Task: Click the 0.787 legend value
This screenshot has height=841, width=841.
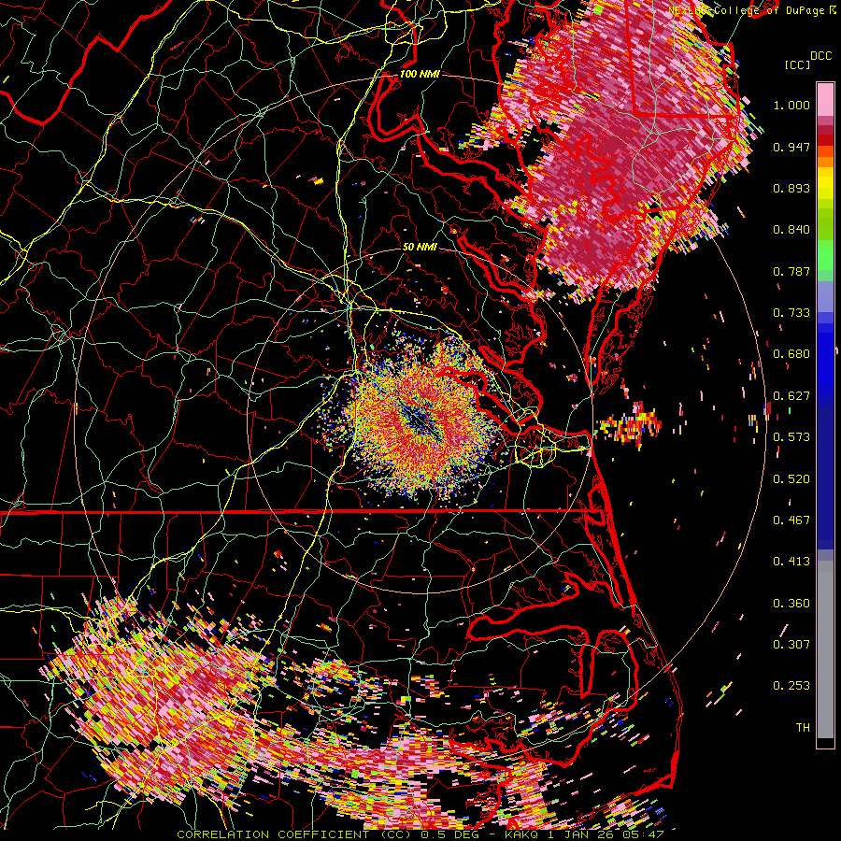Action: coord(791,271)
